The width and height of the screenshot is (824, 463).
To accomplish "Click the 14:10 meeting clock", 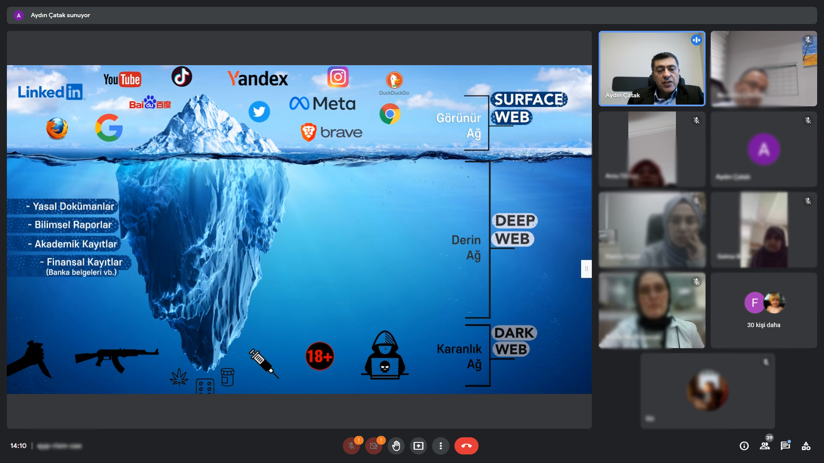I will click(x=18, y=446).
